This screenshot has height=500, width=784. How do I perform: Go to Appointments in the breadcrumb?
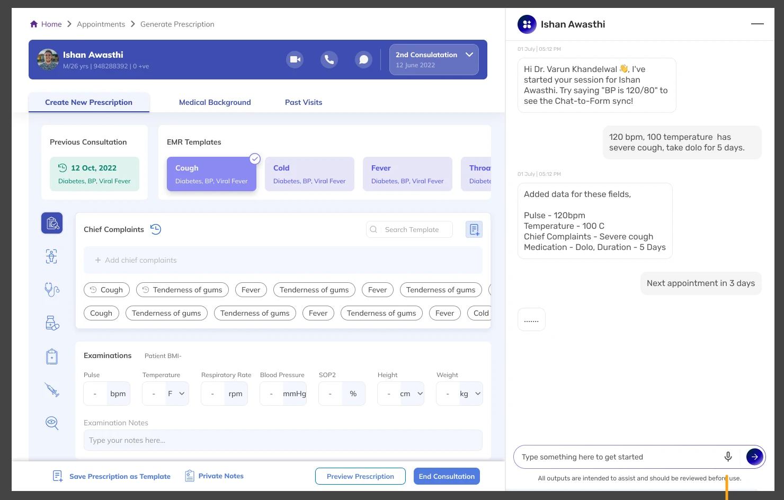pyautogui.click(x=101, y=24)
